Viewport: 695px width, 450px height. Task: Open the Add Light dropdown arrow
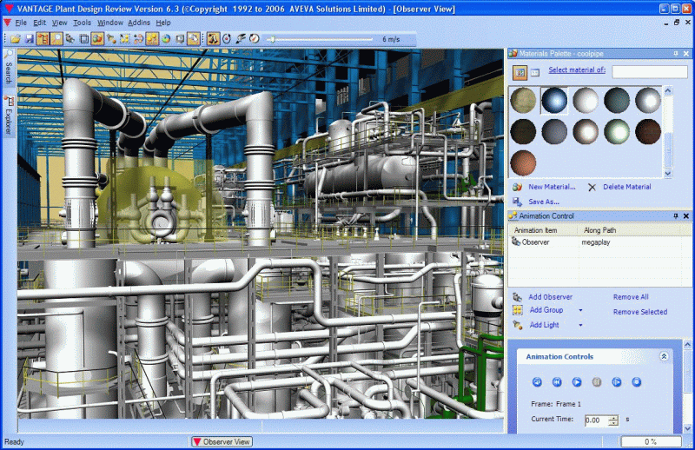tap(579, 325)
